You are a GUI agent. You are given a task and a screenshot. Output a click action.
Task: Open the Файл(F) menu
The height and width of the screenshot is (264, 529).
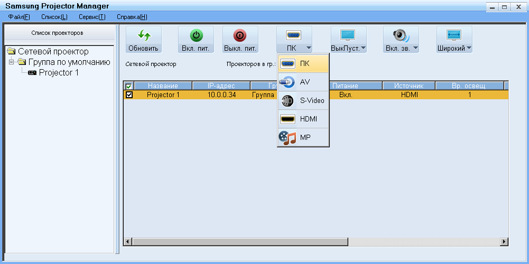pos(19,17)
